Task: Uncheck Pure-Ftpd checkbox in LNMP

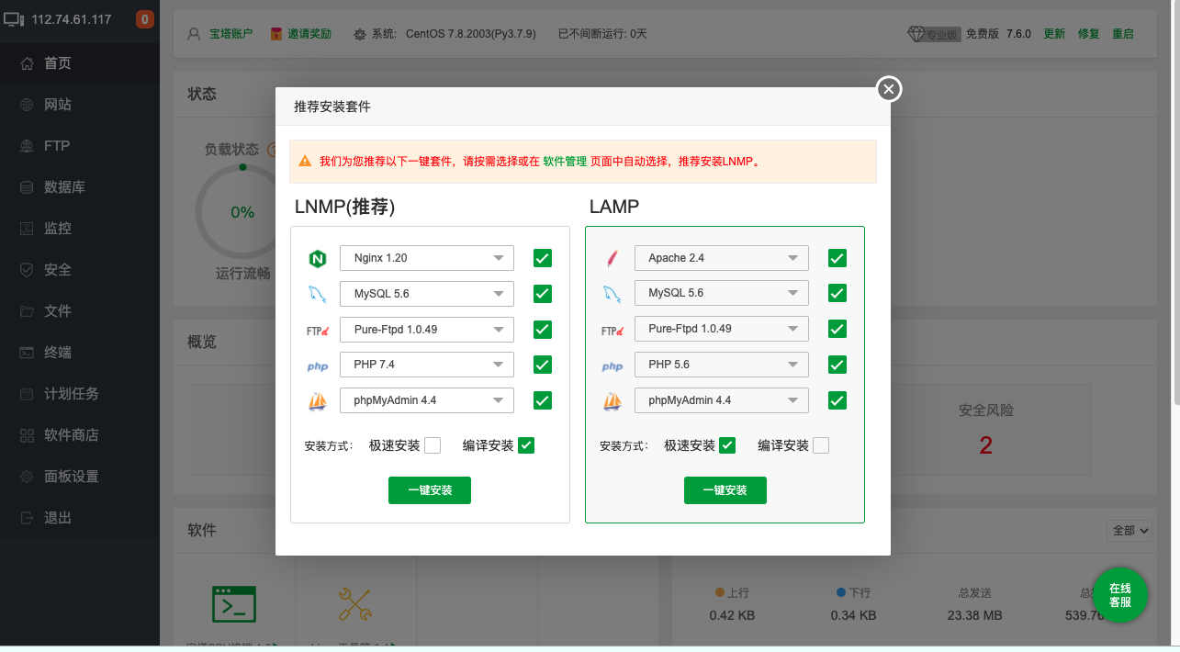Action: click(543, 329)
